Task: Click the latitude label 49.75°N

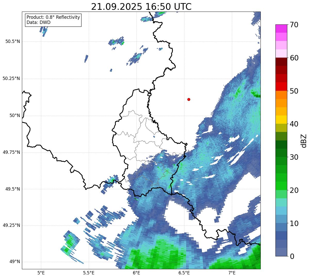Action: click(x=11, y=152)
